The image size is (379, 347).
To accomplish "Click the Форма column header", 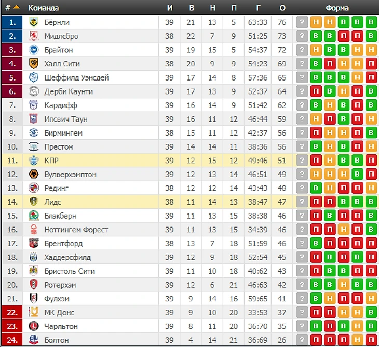I will (x=337, y=8).
